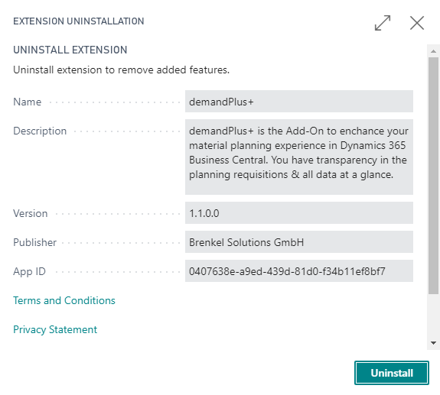Click the Uninstall button
This screenshot has width=440, height=395.
[392, 373]
